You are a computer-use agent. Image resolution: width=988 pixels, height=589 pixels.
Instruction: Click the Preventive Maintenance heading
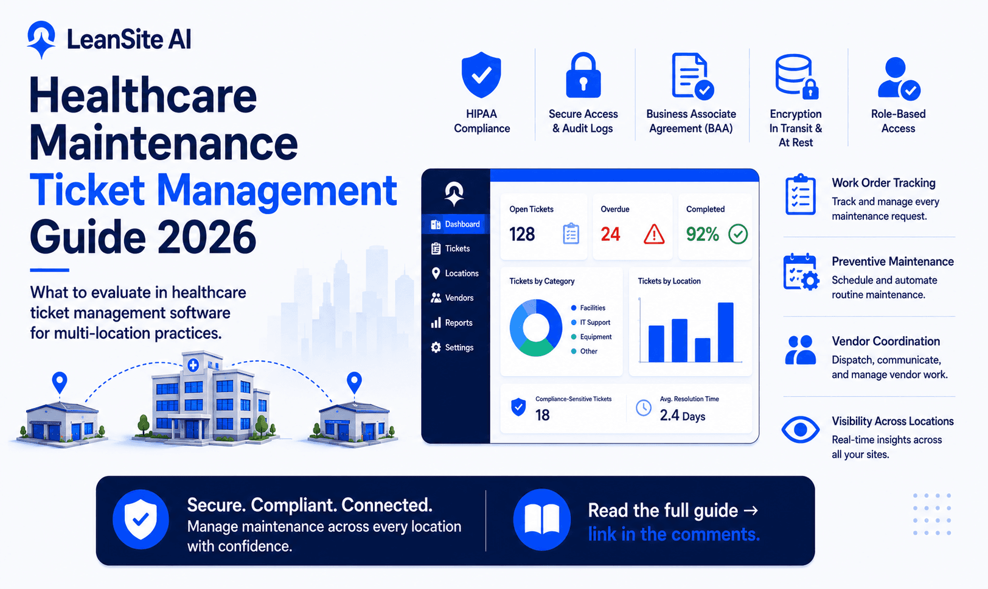892,261
